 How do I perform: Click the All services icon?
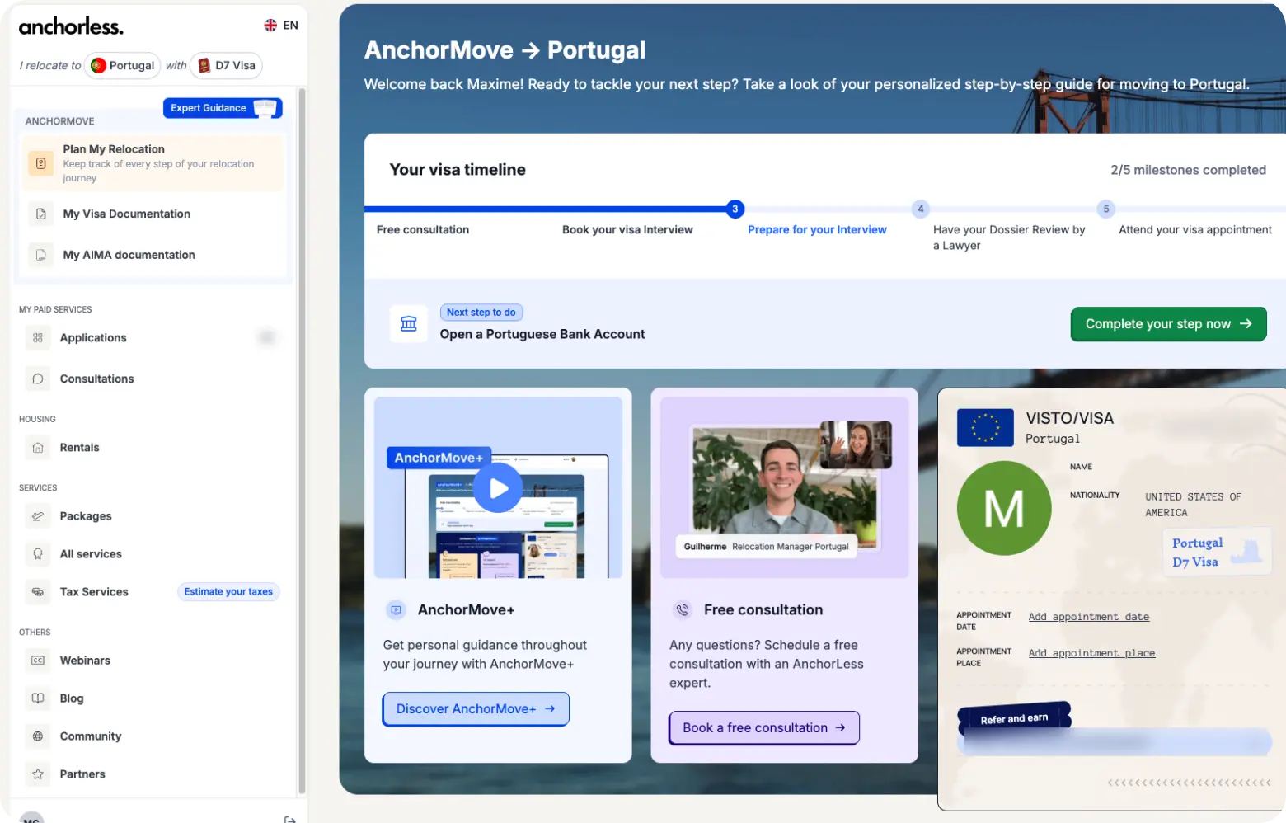(x=38, y=554)
